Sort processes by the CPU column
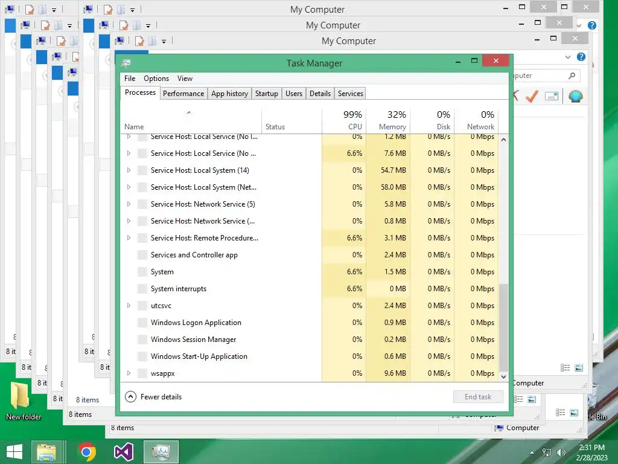The width and height of the screenshot is (618, 464). [344, 120]
